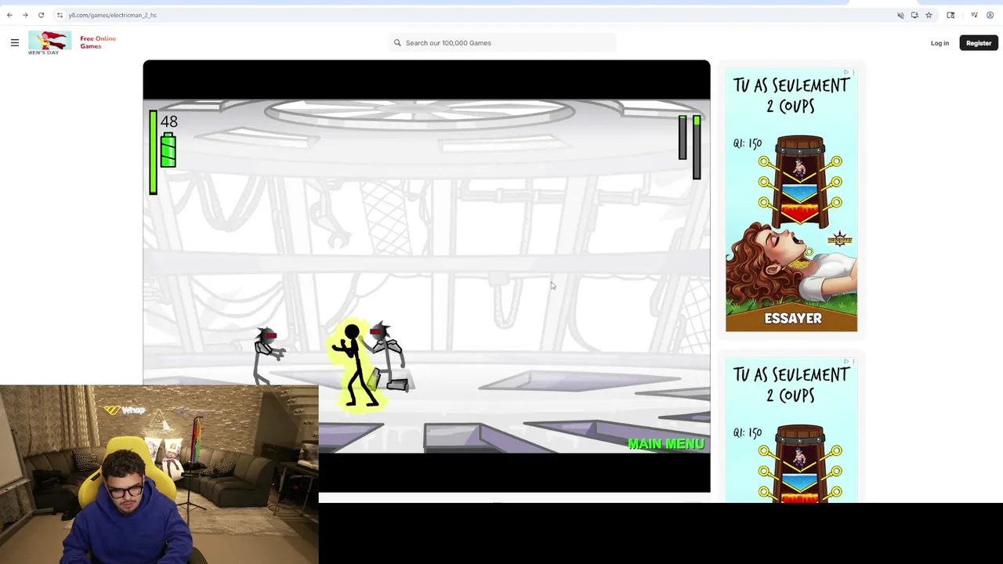Click the browser forward arrow

point(25,15)
